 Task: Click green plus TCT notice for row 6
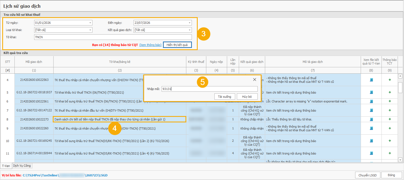coord(390,101)
